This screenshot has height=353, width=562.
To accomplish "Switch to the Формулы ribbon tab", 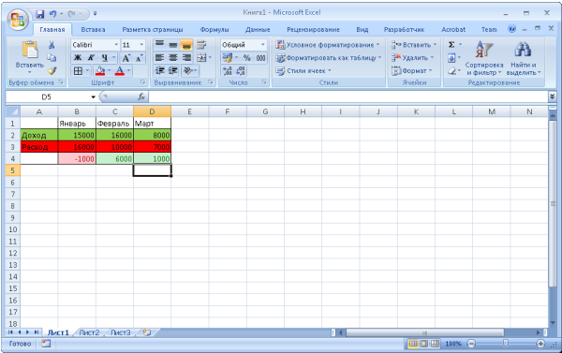I will click(x=214, y=30).
